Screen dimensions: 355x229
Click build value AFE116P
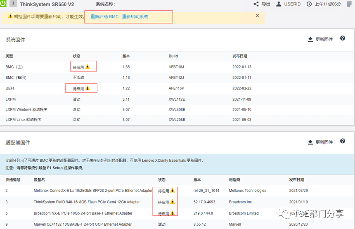[x=176, y=88]
